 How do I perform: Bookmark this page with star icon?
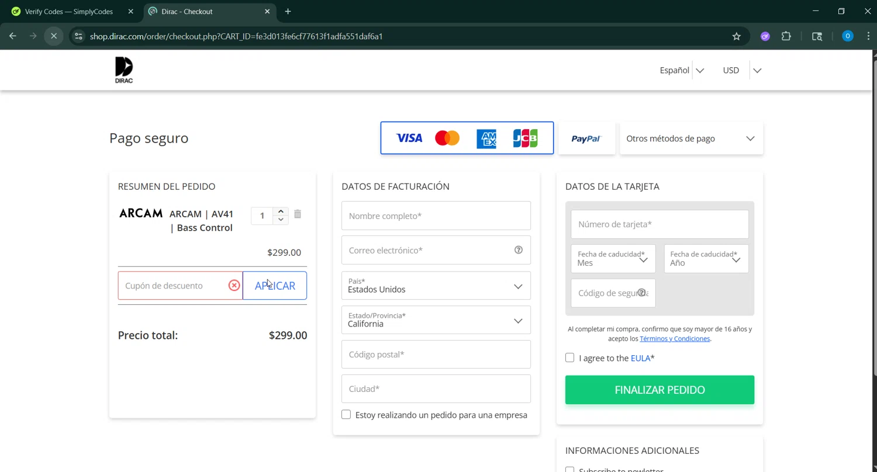pos(737,36)
